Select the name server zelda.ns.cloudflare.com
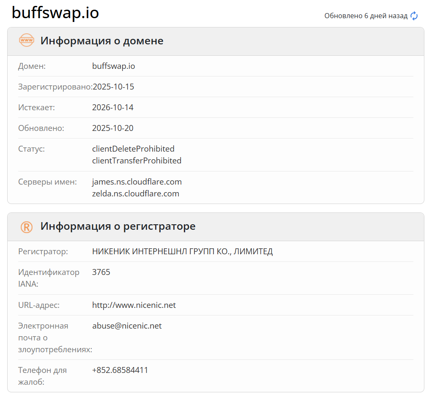432x397 pixels. pyautogui.click(x=136, y=193)
